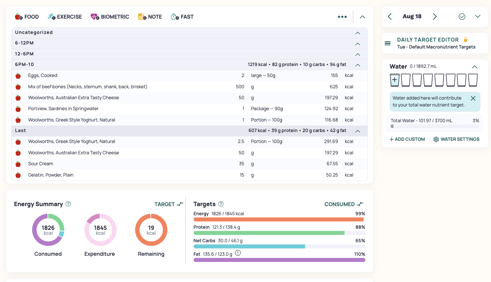
Task: Open WATER SETTINGS
Action: pyautogui.click(x=456, y=139)
